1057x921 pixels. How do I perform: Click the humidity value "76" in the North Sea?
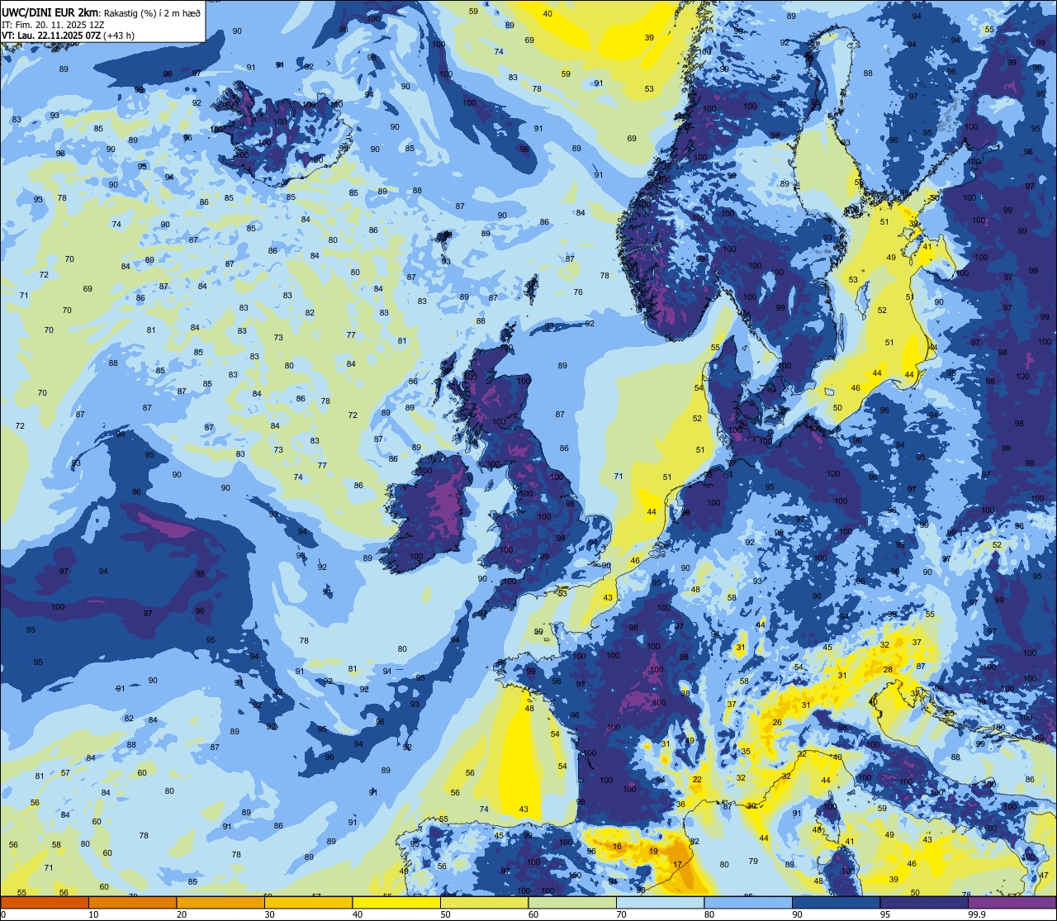point(578,292)
